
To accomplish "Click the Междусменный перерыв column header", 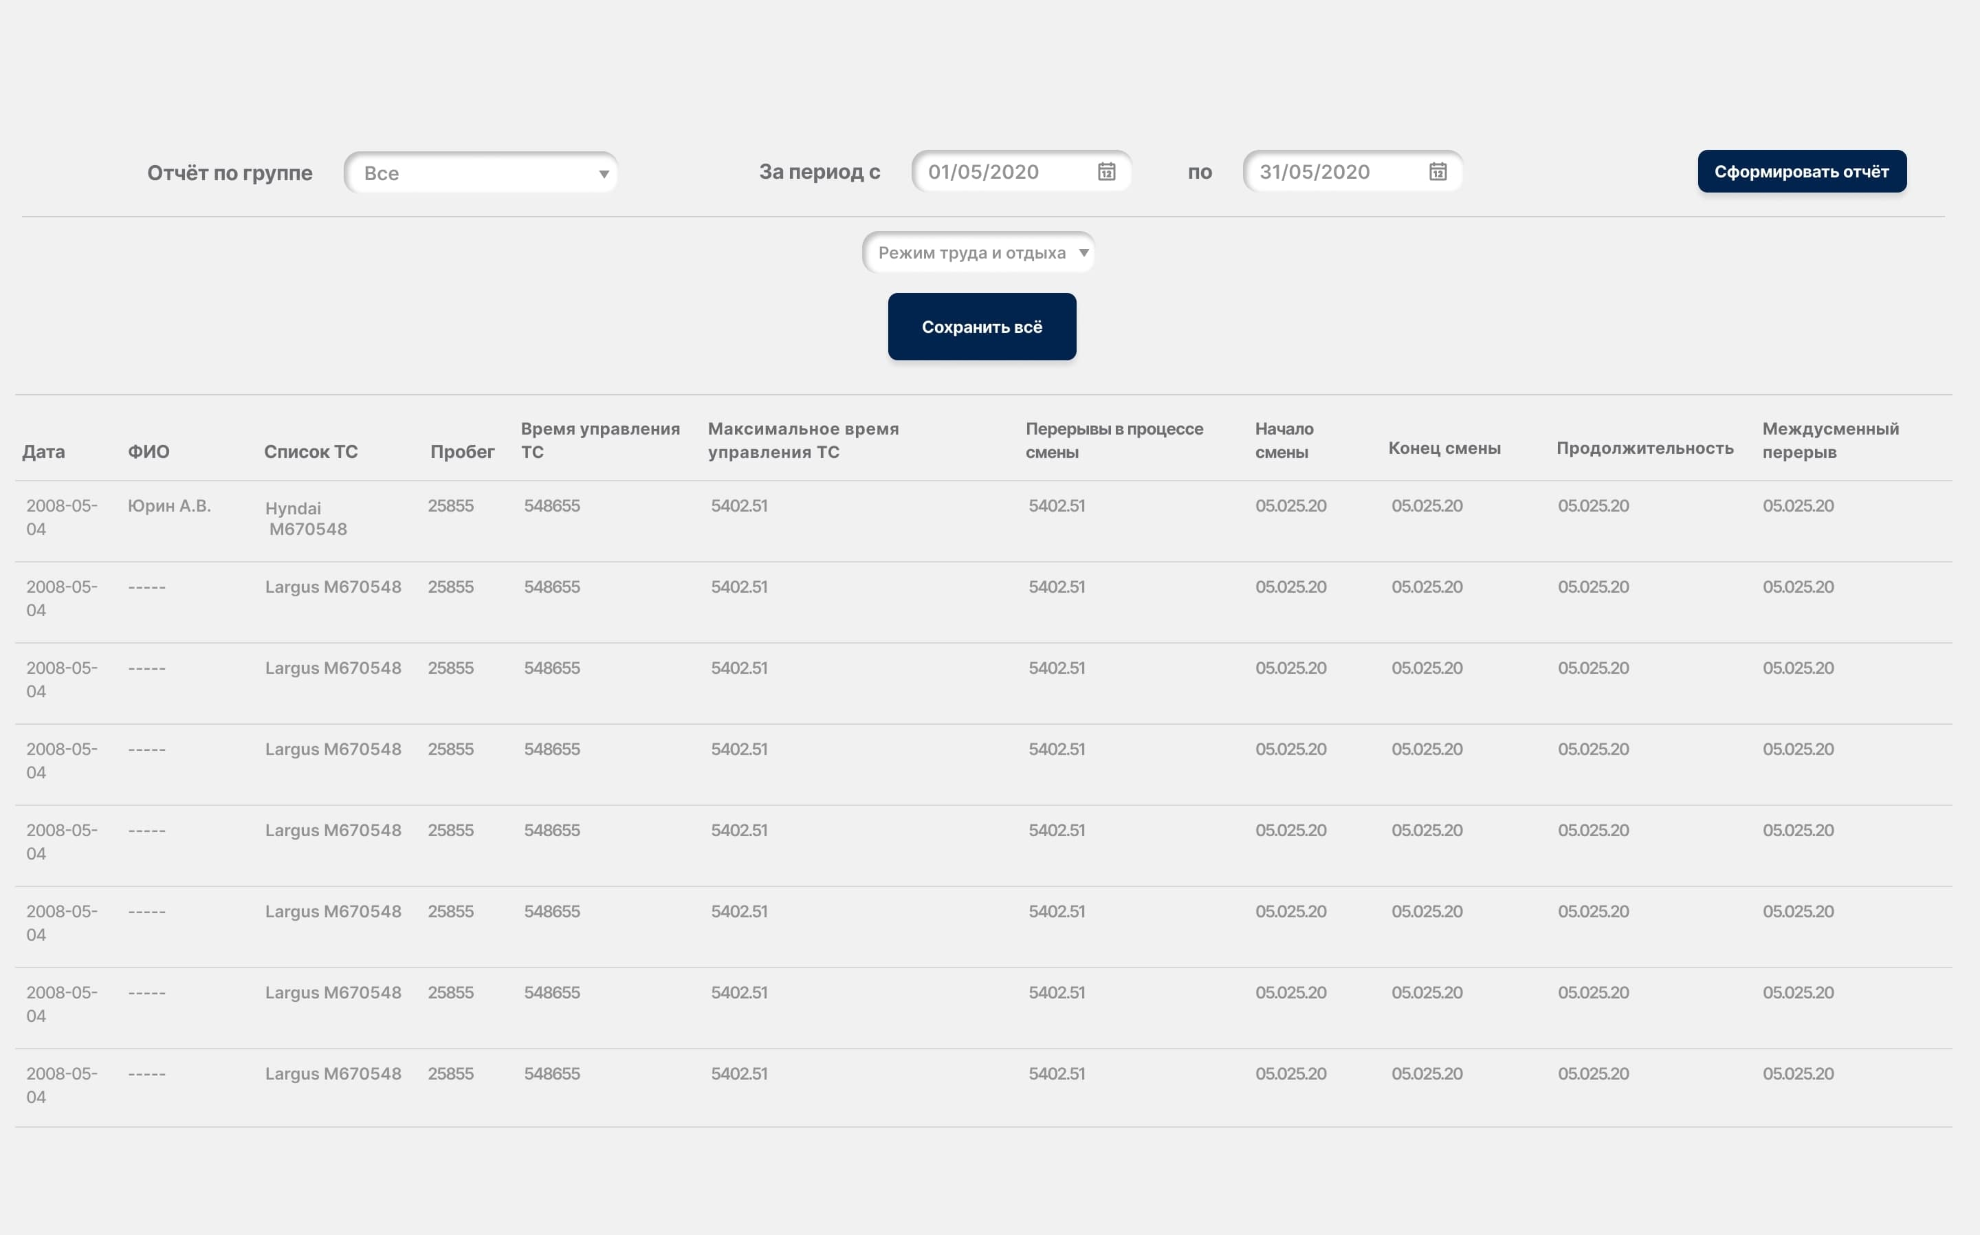I will point(1829,439).
